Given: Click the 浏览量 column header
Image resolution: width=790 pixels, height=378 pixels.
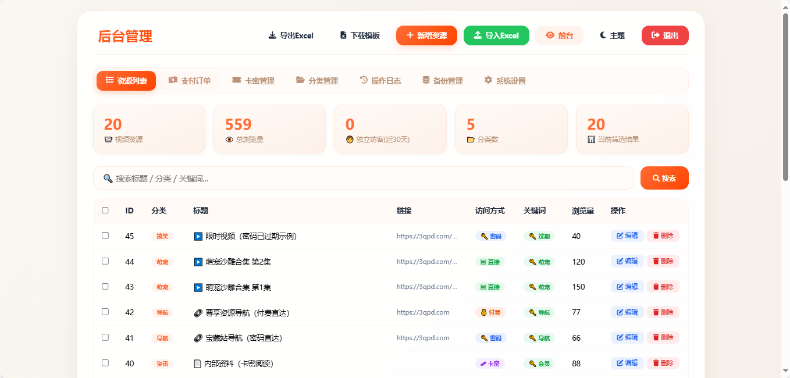Looking at the screenshot, I should [583, 211].
